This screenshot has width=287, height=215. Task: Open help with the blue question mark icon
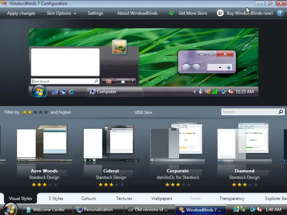(x=280, y=13)
